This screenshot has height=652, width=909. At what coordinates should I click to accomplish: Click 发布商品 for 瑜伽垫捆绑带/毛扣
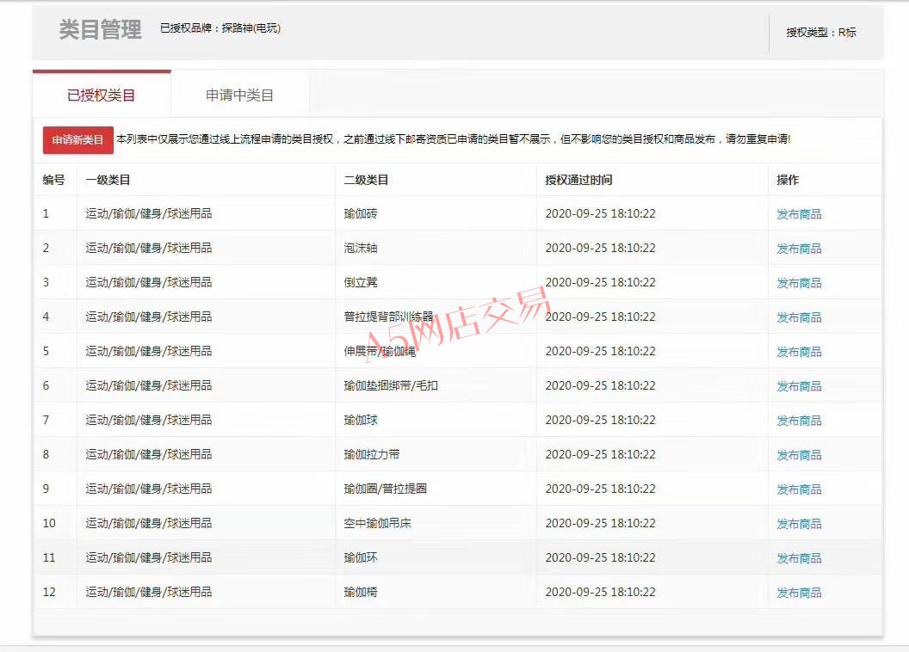click(x=798, y=386)
